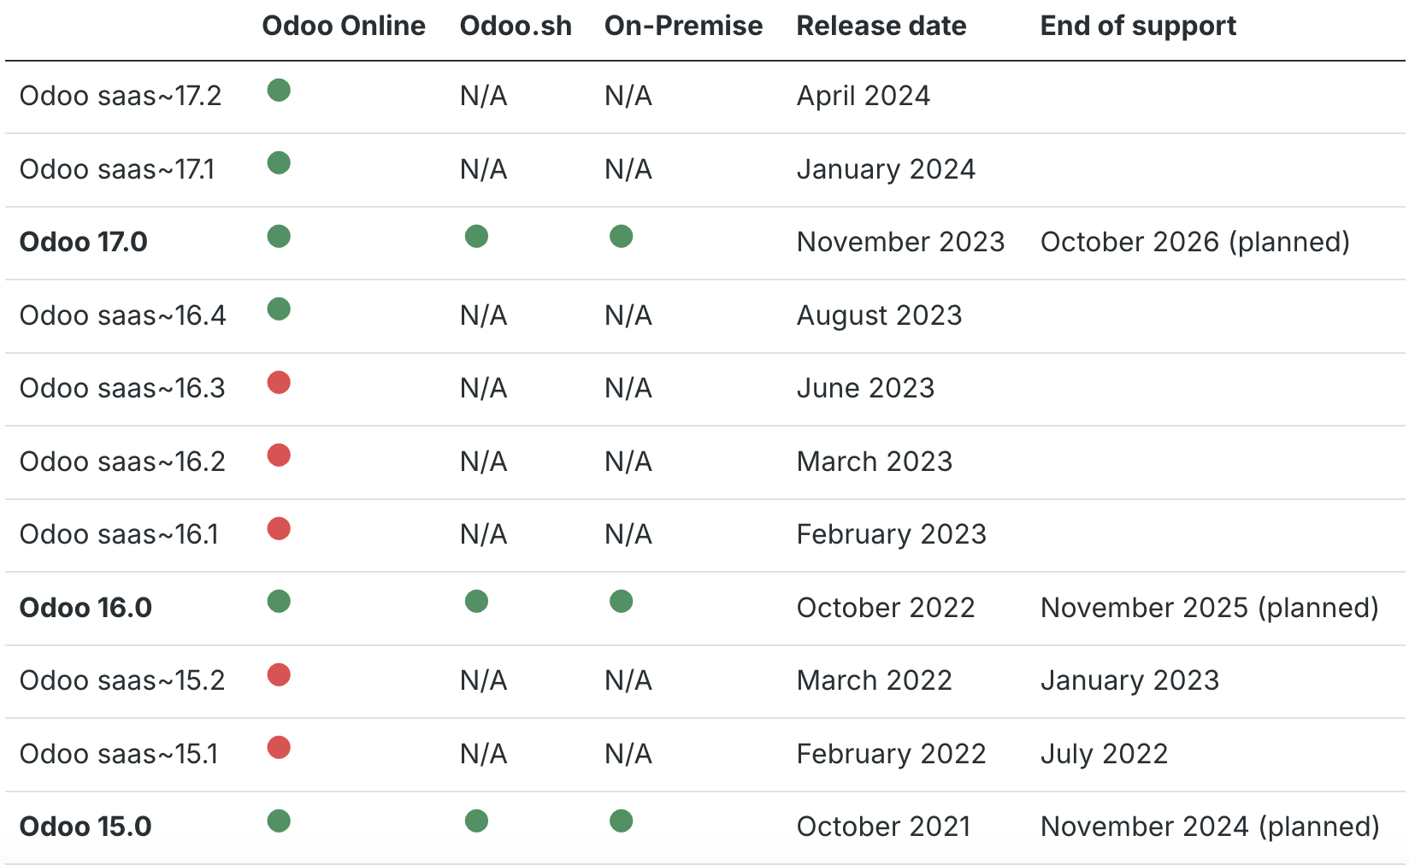Click the End of support header
The image size is (1409, 865).
1138,26
